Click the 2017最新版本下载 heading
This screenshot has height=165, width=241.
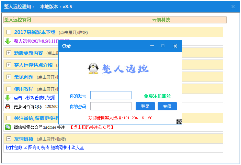35,32
